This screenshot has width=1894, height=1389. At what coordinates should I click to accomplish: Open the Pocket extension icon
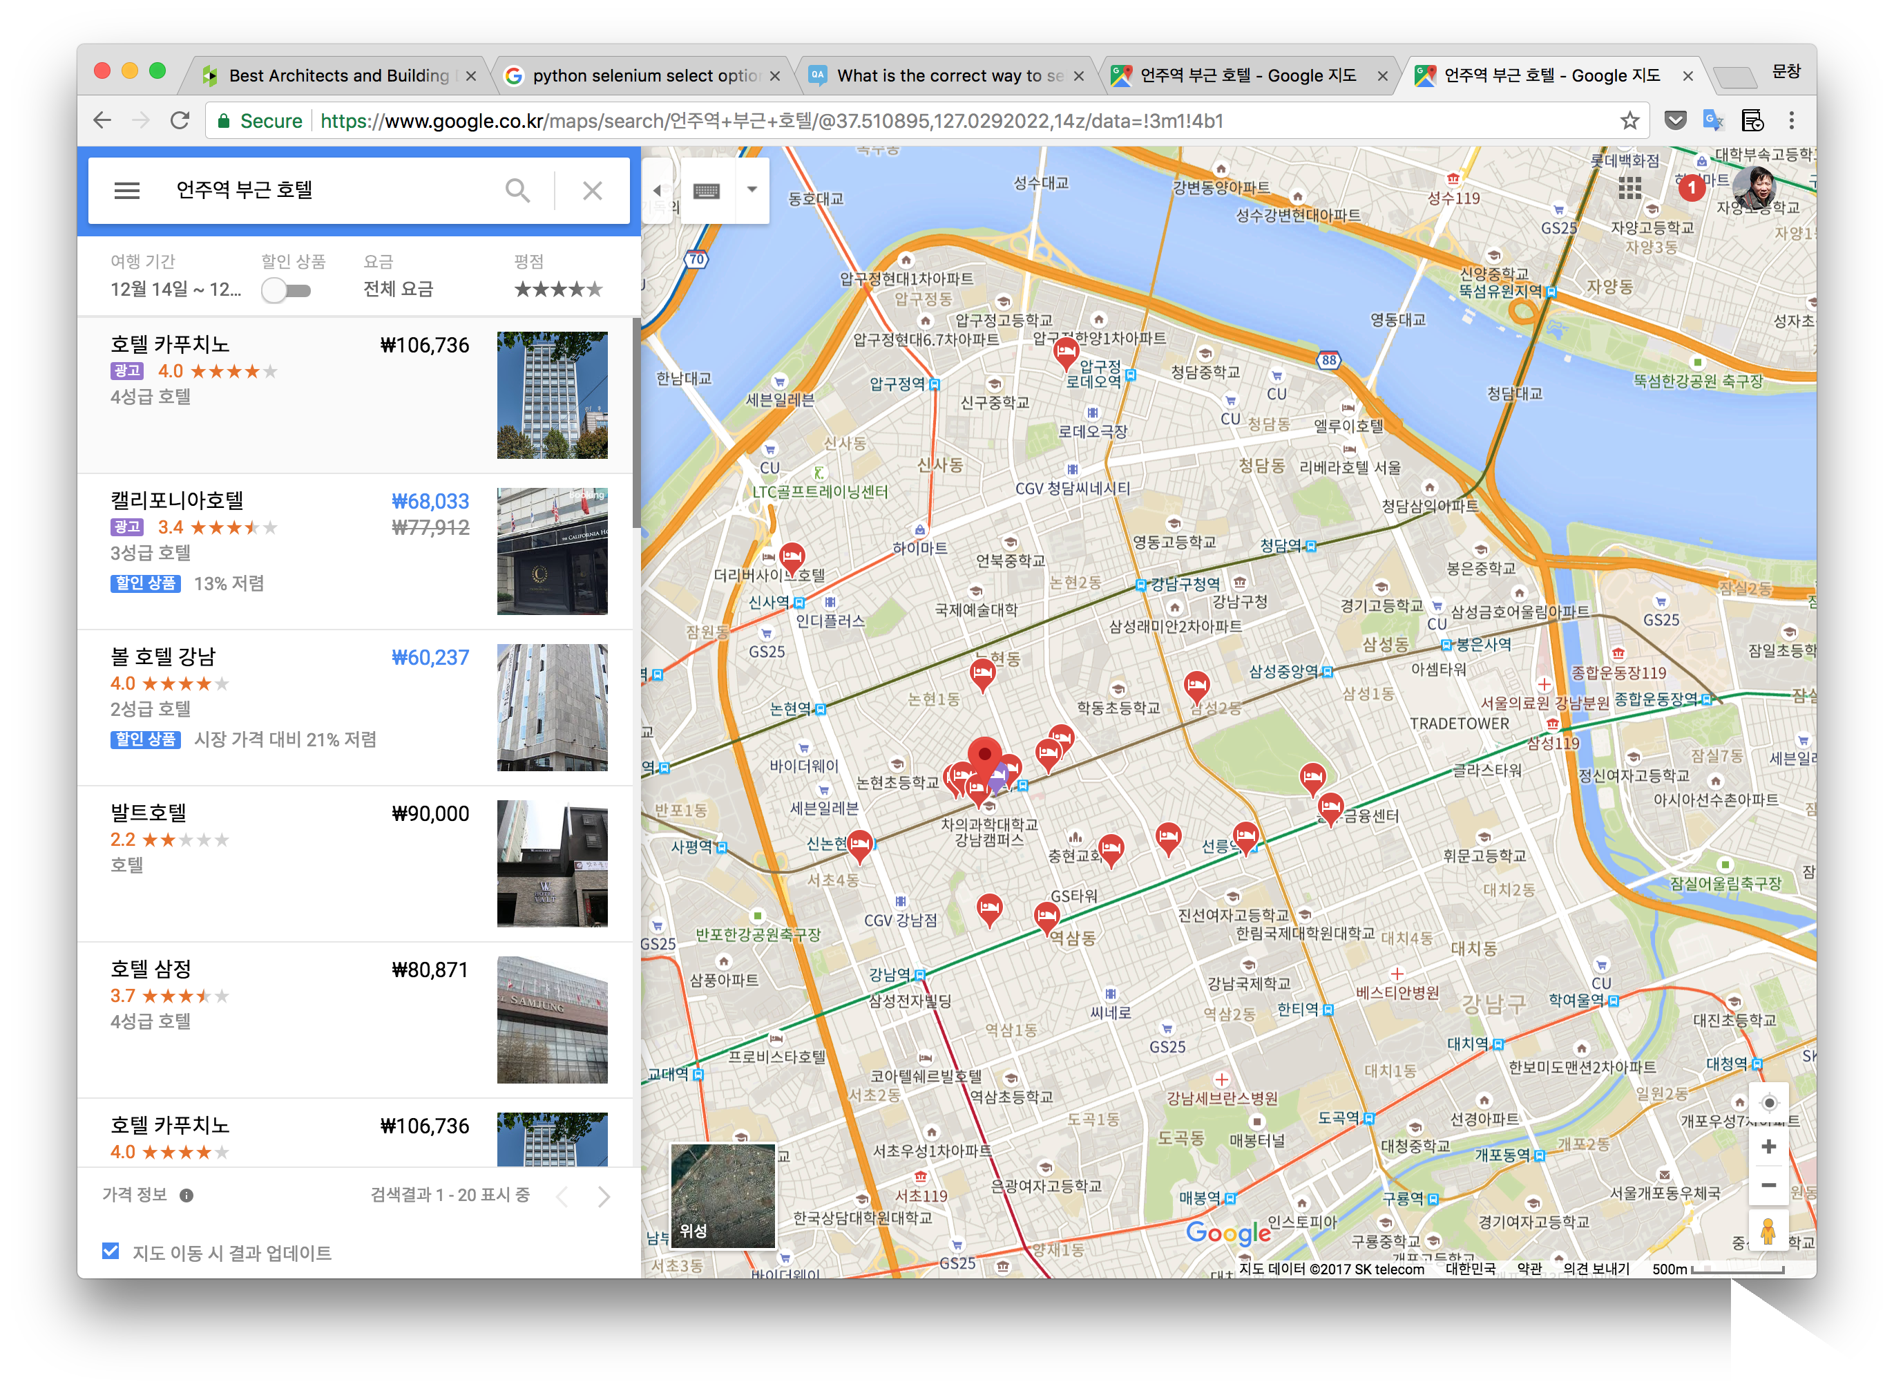click(x=1674, y=120)
